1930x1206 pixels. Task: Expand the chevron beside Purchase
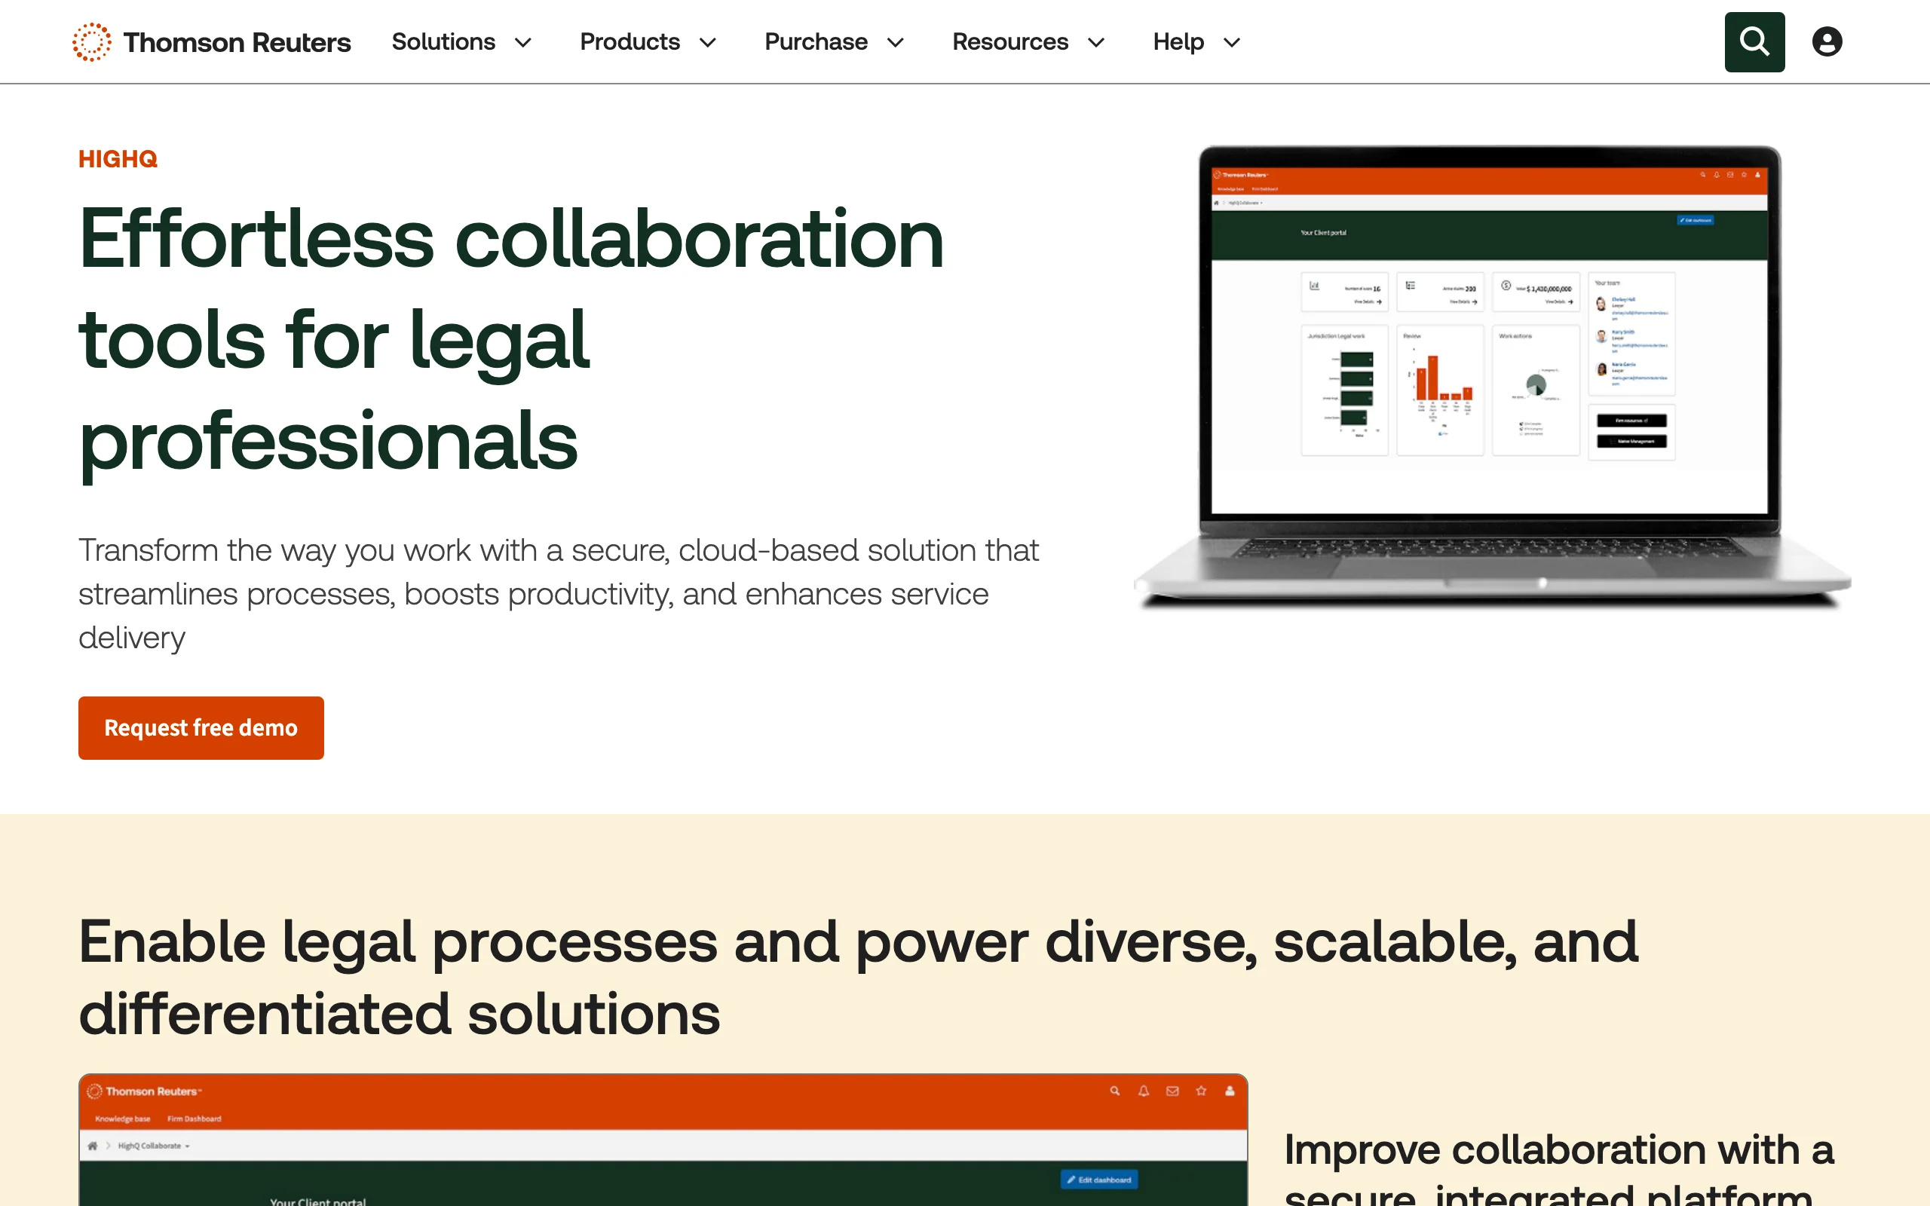click(x=895, y=42)
